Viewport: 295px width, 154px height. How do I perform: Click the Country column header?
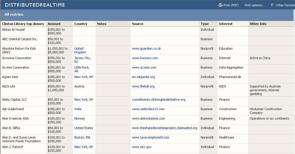coord(81,24)
